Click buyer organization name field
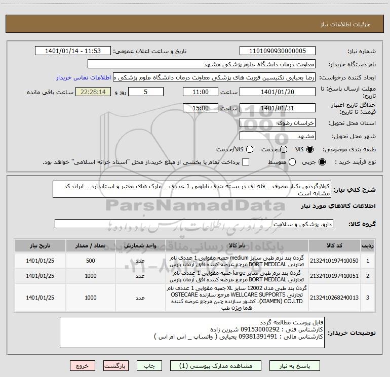390x377 pixels. pyautogui.click(x=202, y=64)
